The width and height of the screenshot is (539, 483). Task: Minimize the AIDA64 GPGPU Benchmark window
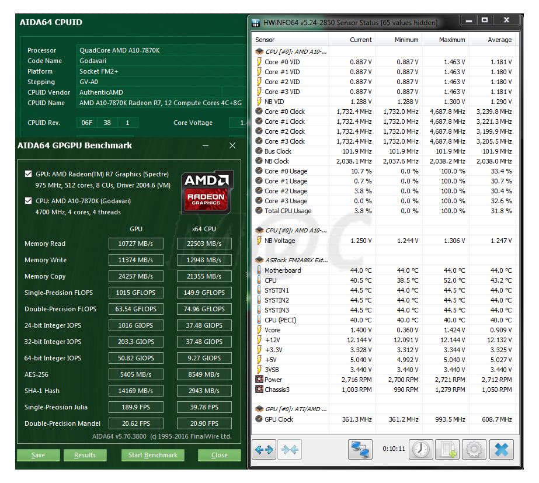click(206, 146)
